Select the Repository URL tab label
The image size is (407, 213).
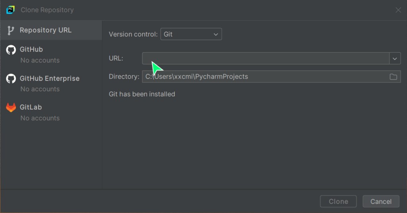[x=45, y=30]
